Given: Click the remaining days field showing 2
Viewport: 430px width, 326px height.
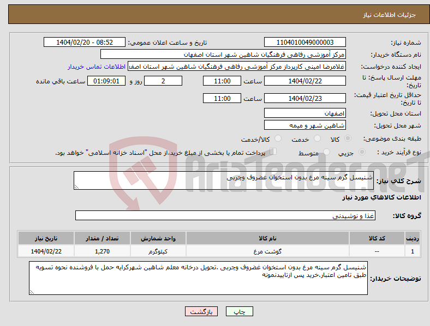Looking at the screenshot, I should pyautogui.click(x=163, y=81).
